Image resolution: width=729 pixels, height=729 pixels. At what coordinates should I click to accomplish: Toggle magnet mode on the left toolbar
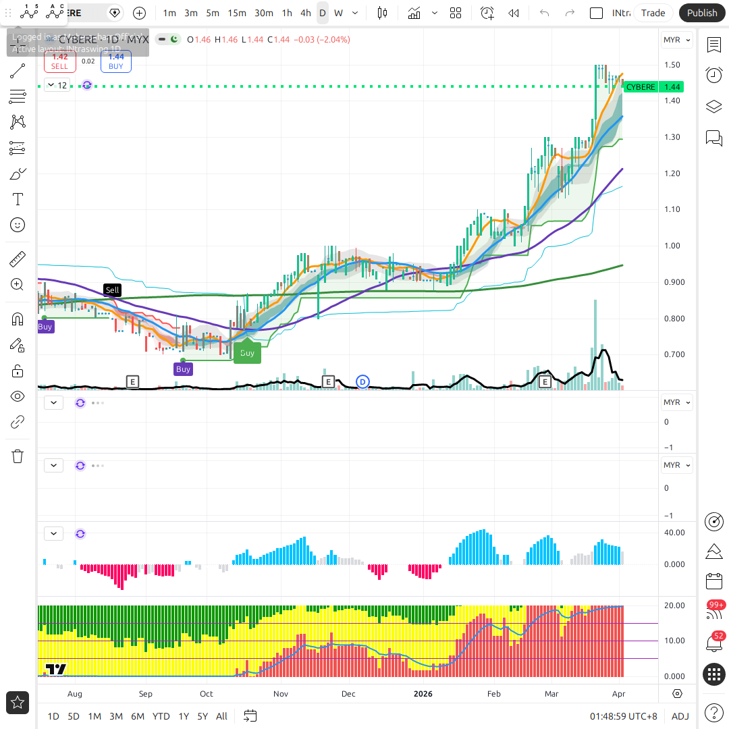18,319
